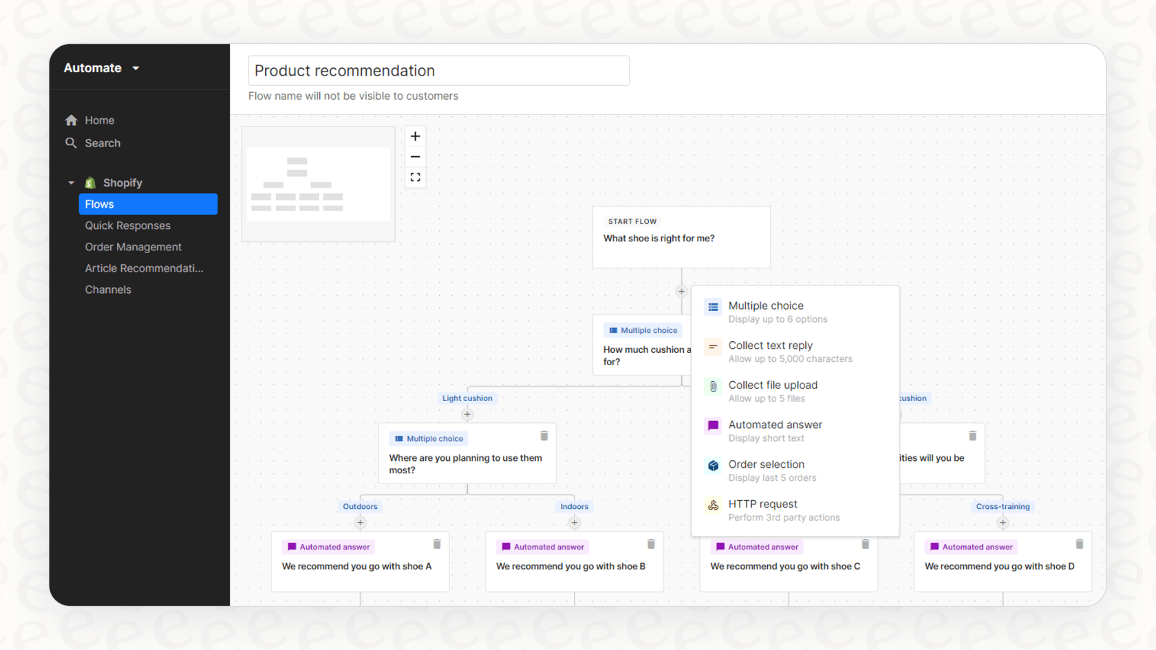Click the Shopify logo in the sidebar
The height and width of the screenshot is (650, 1156).
[x=89, y=182]
